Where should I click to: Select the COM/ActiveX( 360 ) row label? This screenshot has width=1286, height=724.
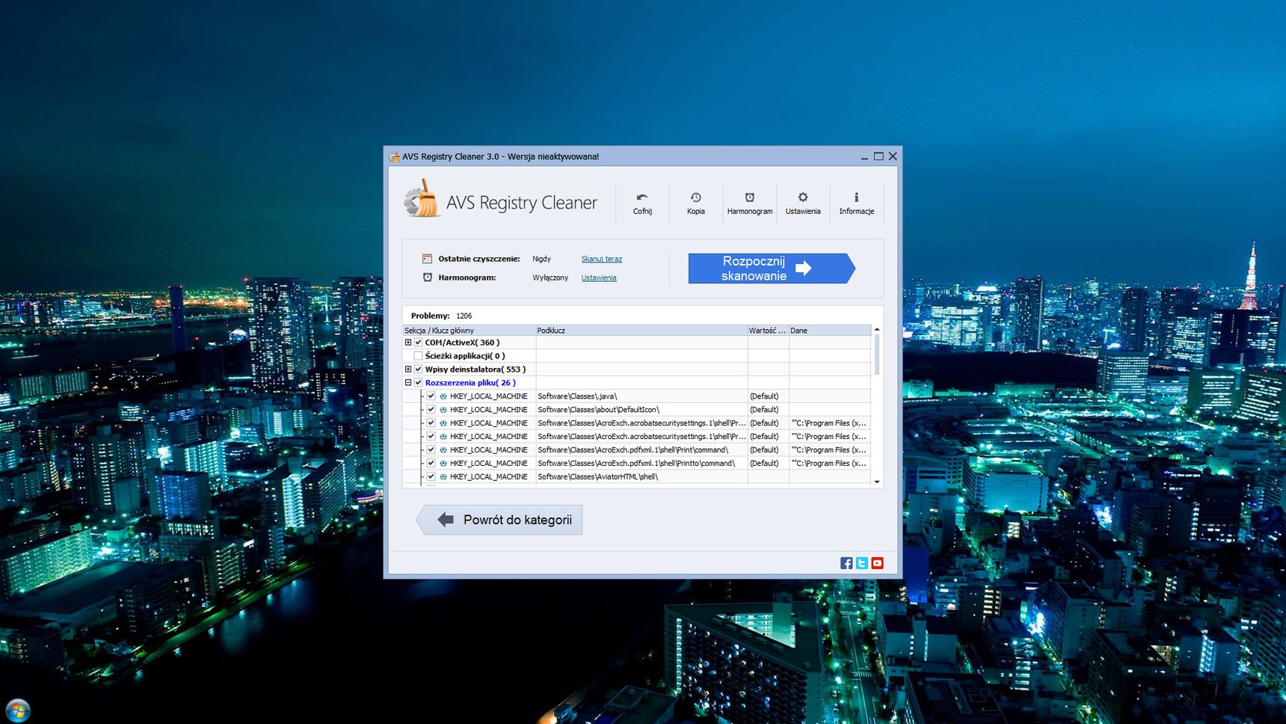coord(462,343)
